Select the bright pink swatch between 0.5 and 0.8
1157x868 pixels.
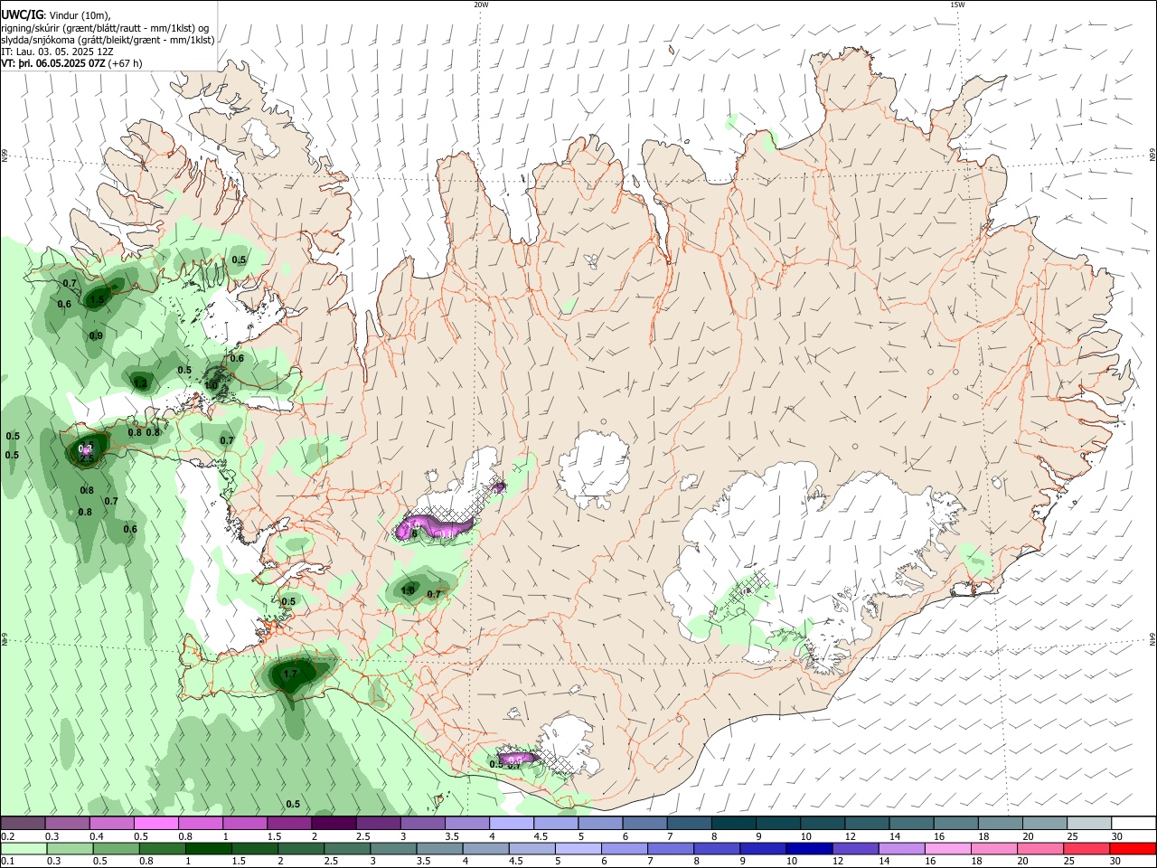point(155,824)
